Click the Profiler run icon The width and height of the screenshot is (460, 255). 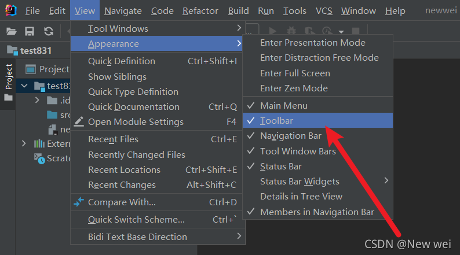tap(328, 31)
